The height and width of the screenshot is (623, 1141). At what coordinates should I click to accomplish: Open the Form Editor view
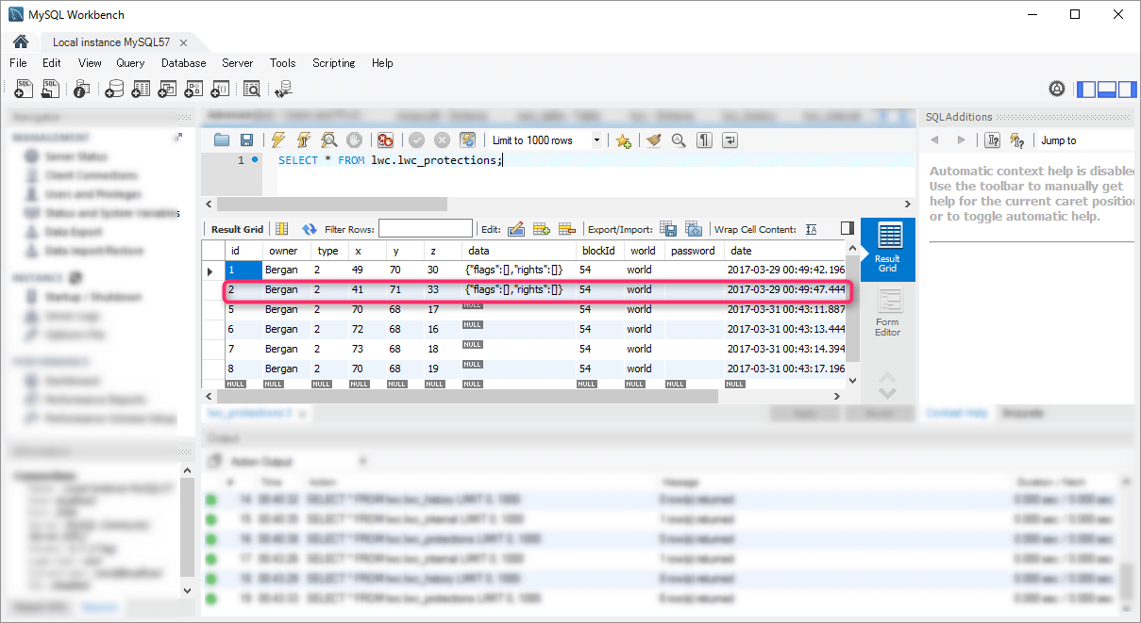pos(887,313)
